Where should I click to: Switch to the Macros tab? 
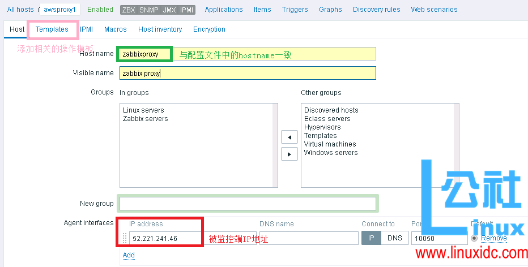(x=116, y=29)
